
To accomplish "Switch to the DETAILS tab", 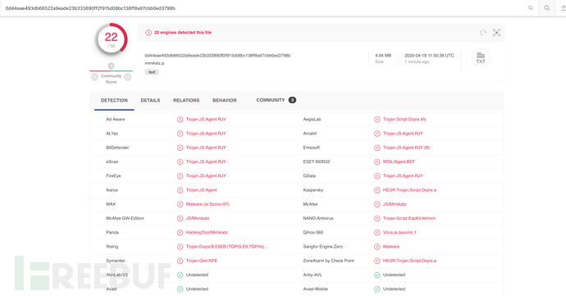I will pyautogui.click(x=150, y=100).
